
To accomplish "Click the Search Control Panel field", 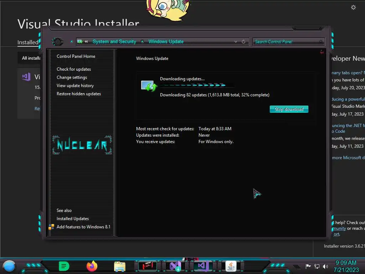I will (288, 42).
